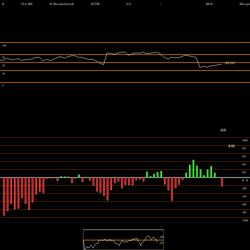250x250 pixels.
Task: Click the 'SI MunafaSutraR' header text
Action: [x=61, y=4]
